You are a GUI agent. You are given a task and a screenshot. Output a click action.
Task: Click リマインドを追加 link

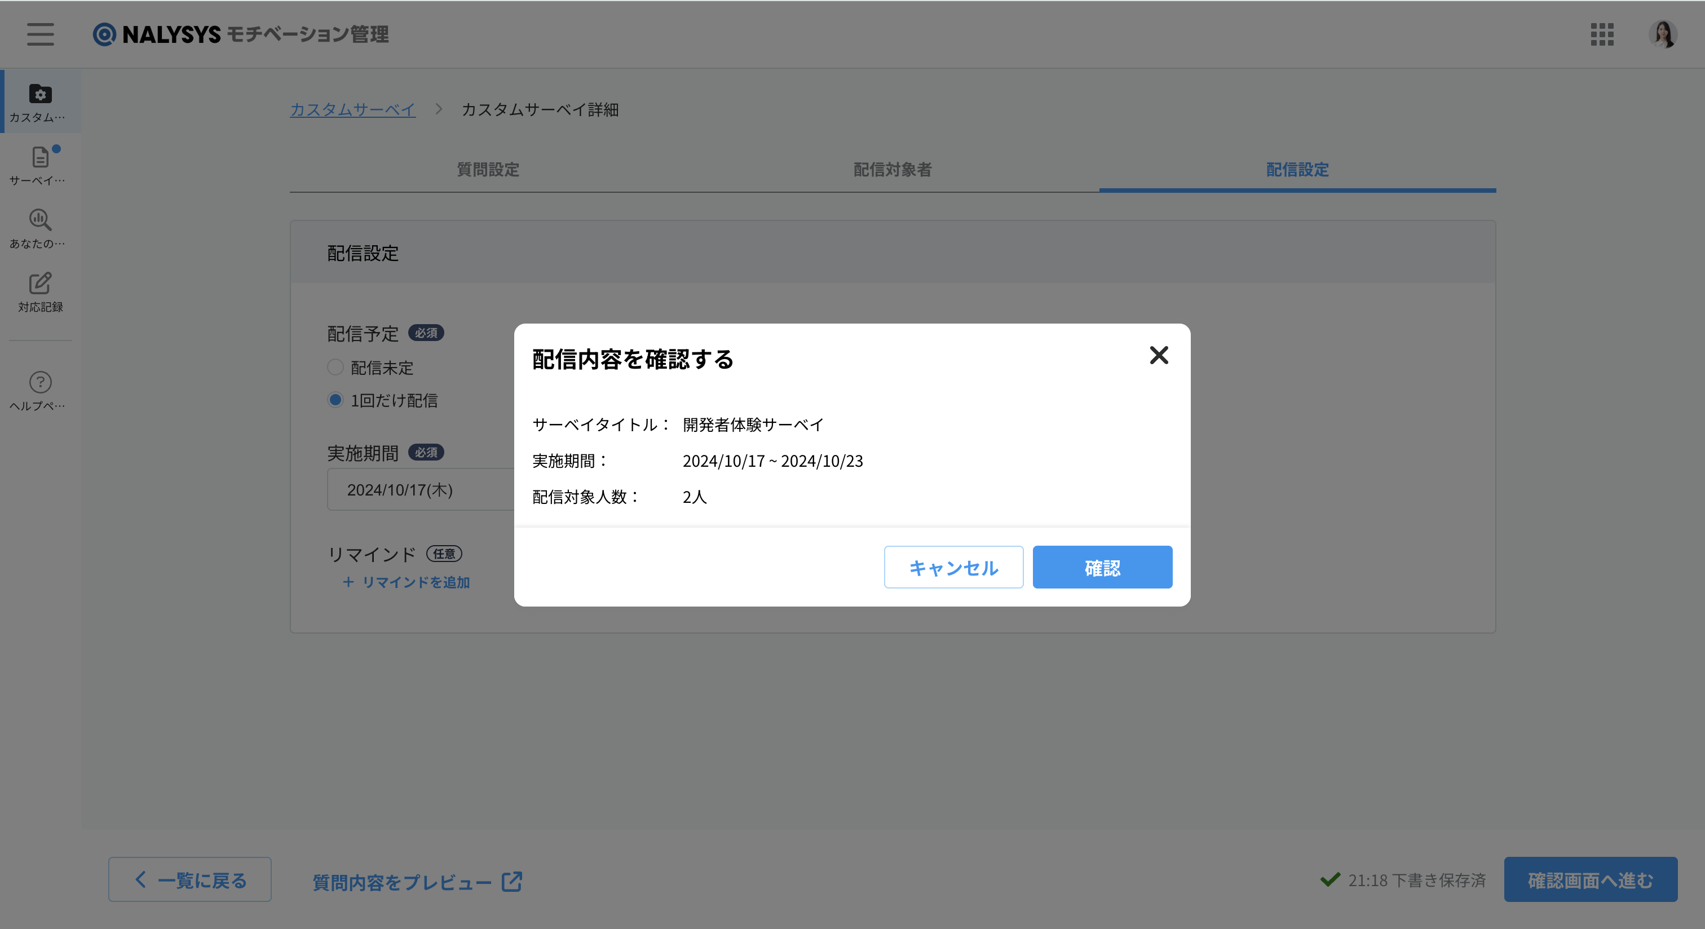point(406,582)
